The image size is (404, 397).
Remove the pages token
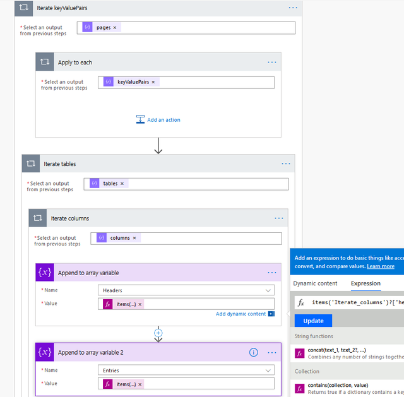(x=115, y=28)
